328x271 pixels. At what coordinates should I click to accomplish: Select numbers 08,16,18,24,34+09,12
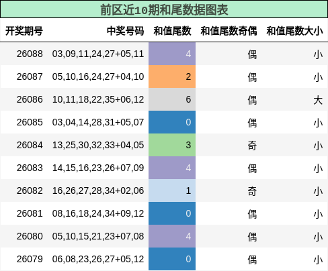98,213
